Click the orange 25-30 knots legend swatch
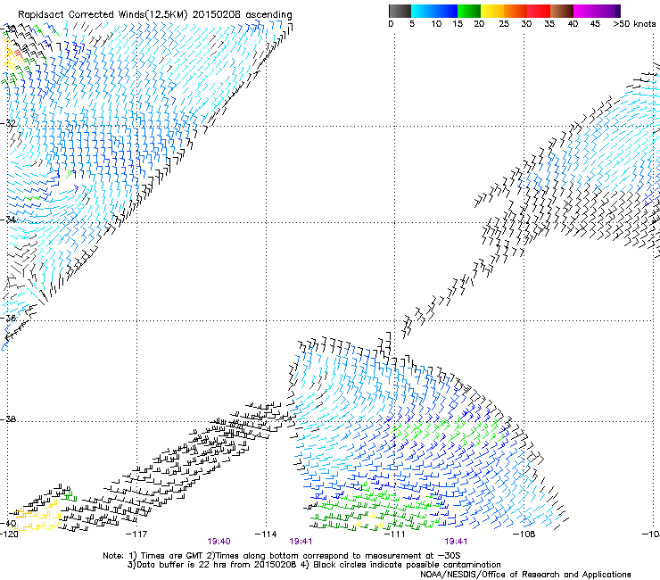Image resolution: width=660 pixels, height=580 pixels. point(516,11)
